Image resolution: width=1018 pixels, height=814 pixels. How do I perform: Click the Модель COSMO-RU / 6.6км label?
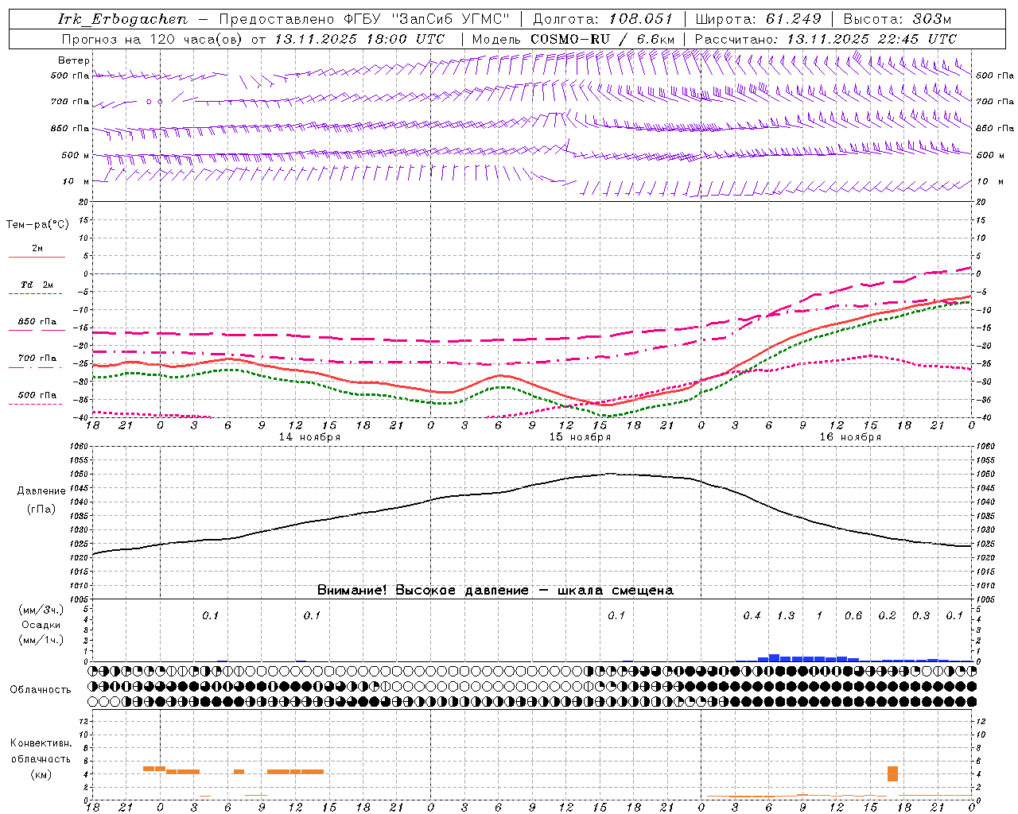point(573,39)
